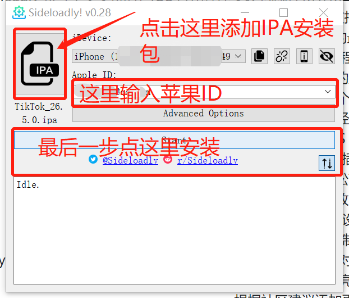Open the r/Sideloadly Reddit link

(208, 160)
